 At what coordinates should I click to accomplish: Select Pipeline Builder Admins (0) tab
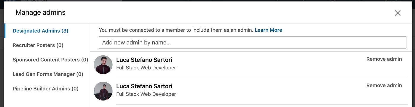click(x=46, y=89)
